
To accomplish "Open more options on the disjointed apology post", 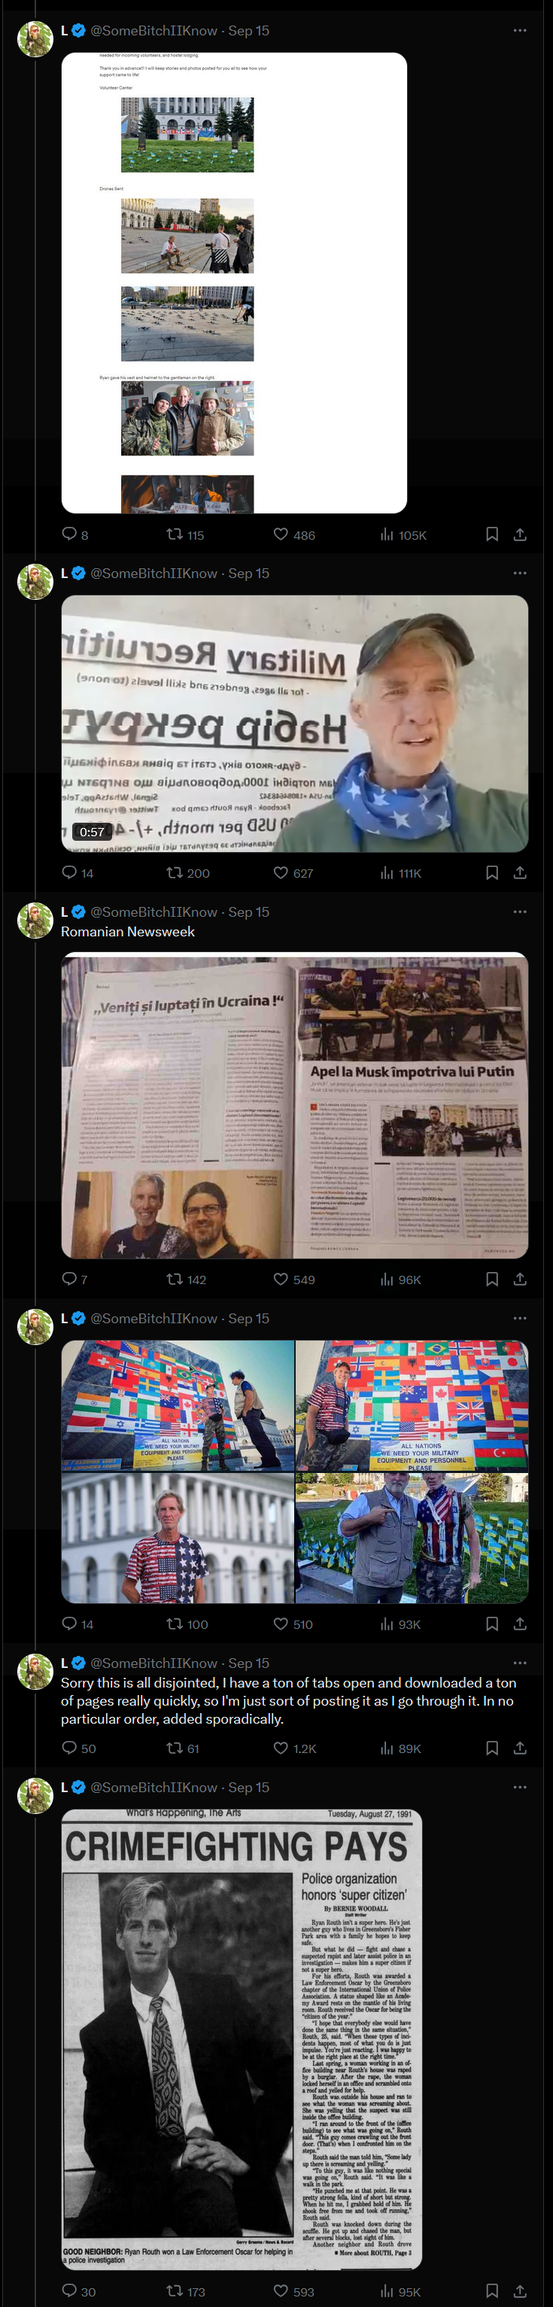I will tap(520, 1663).
